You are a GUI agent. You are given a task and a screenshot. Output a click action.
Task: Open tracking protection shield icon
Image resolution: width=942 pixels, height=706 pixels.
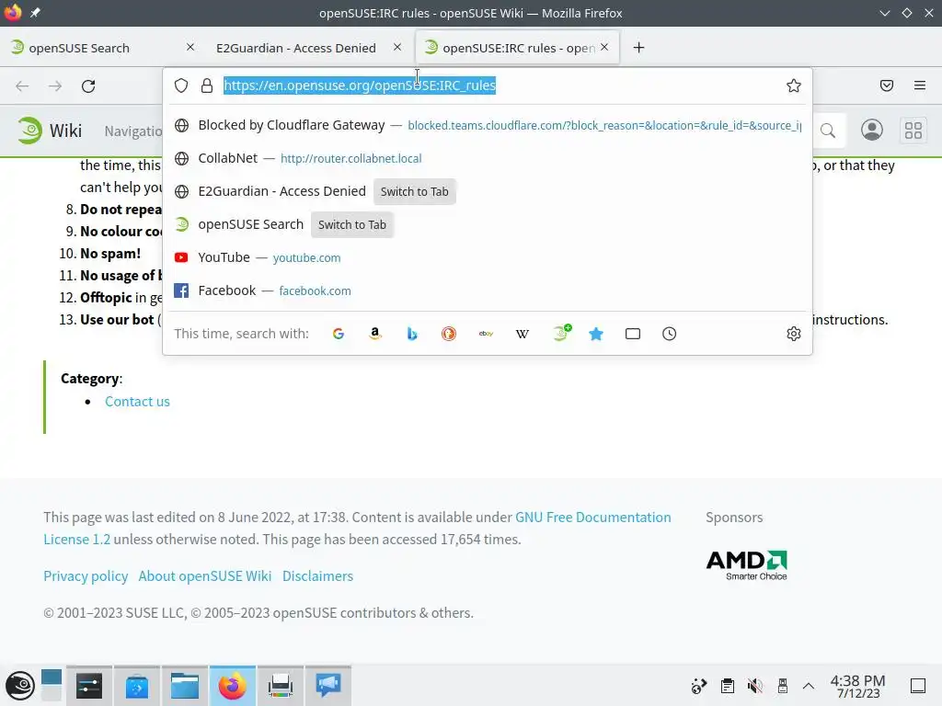point(181,85)
